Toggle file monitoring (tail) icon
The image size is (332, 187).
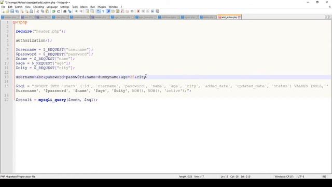click(x=132, y=11)
